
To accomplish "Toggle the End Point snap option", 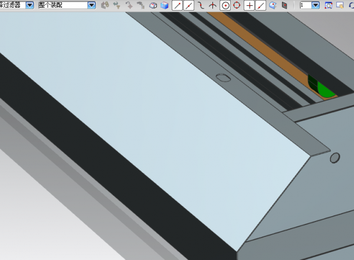I will pos(177,5).
